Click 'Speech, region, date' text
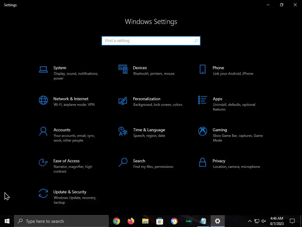This screenshot has width=302, height=227. coord(149,136)
